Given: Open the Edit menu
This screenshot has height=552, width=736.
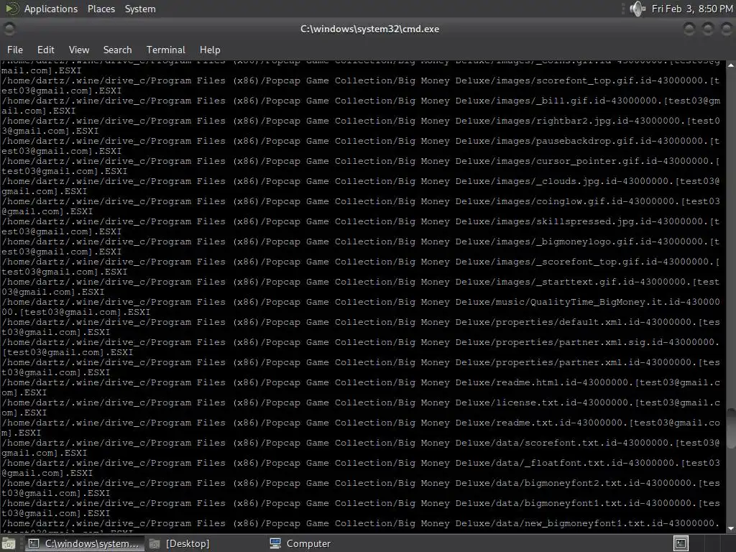Looking at the screenshot, I should tap(45, 50).
